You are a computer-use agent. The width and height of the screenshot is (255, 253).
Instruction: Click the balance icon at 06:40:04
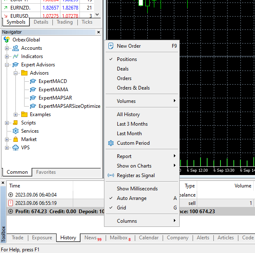click(x=10, y=195)
